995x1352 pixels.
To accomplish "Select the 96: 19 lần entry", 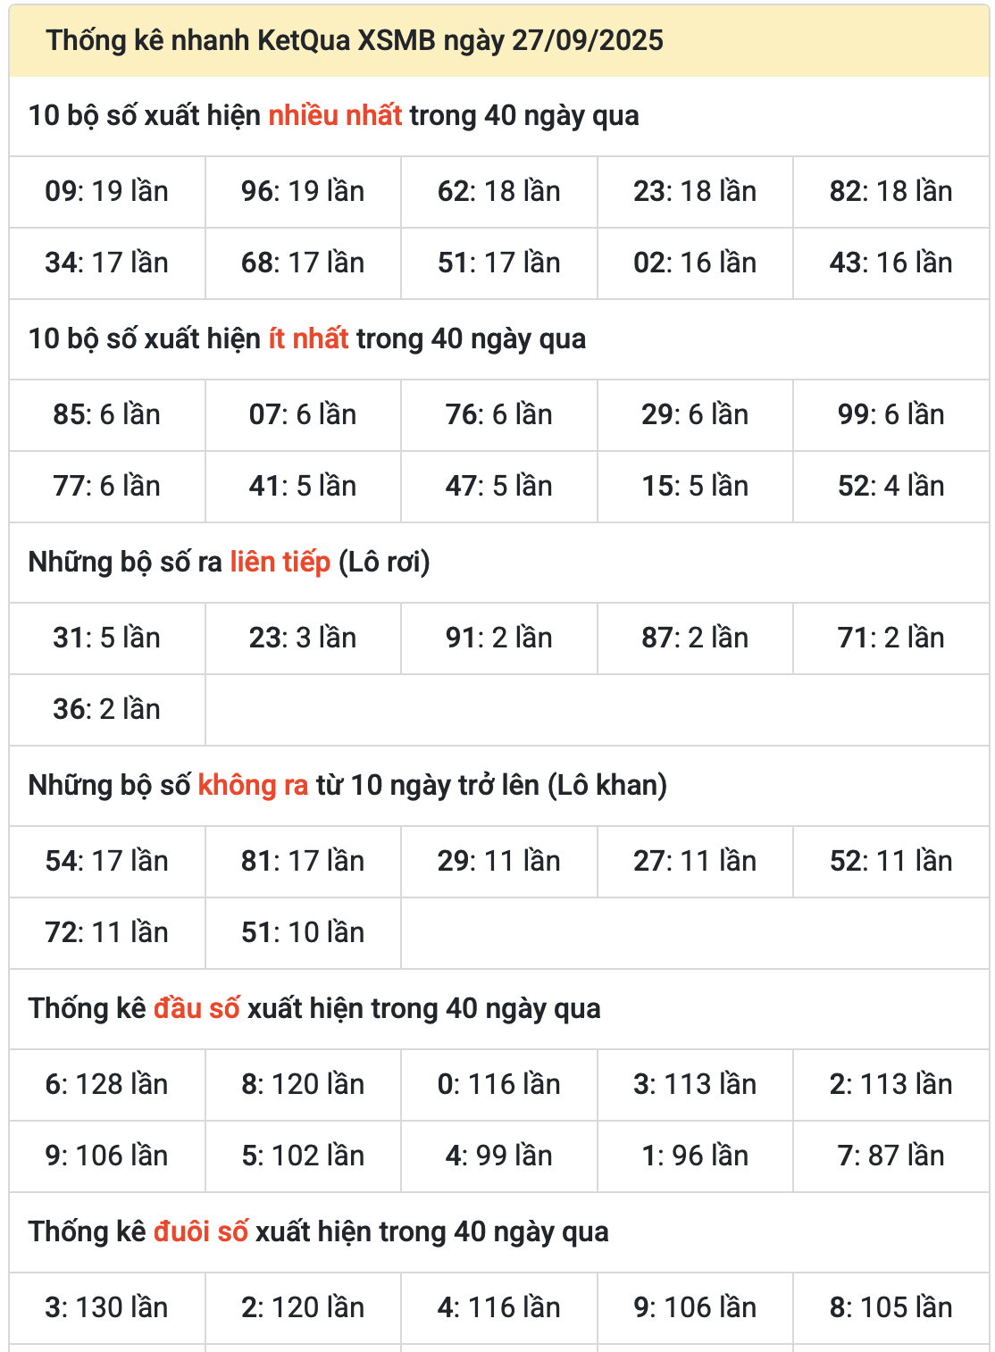I will pyautogui.click(x=303, y=191).
